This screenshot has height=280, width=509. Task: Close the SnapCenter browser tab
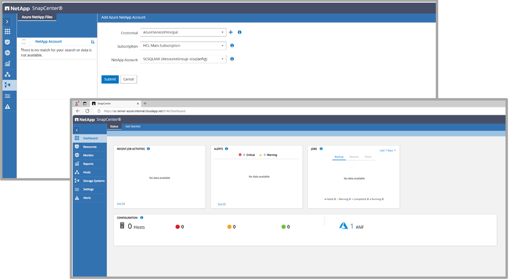tap(138, 103)
